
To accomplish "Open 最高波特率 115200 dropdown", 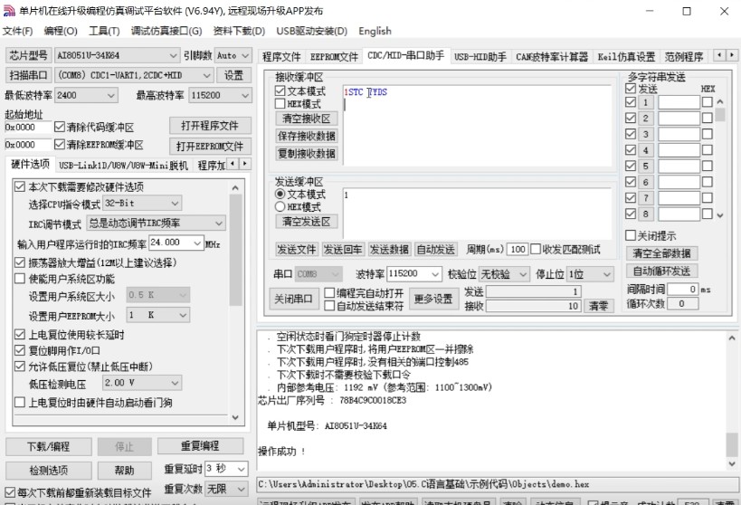I will (x=245, y=96).
